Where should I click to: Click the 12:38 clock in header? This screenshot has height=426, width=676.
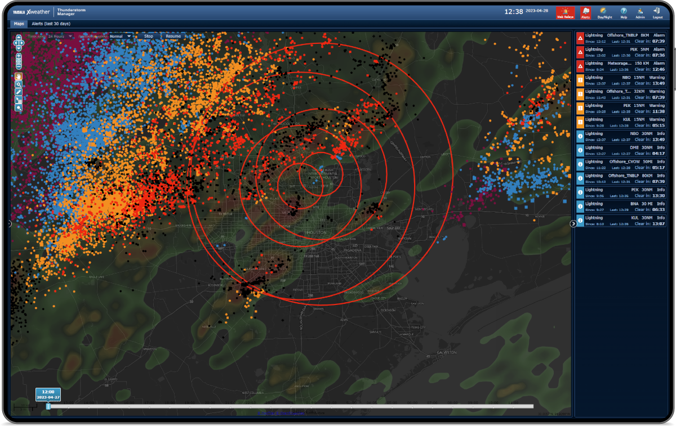coord(514,11)
